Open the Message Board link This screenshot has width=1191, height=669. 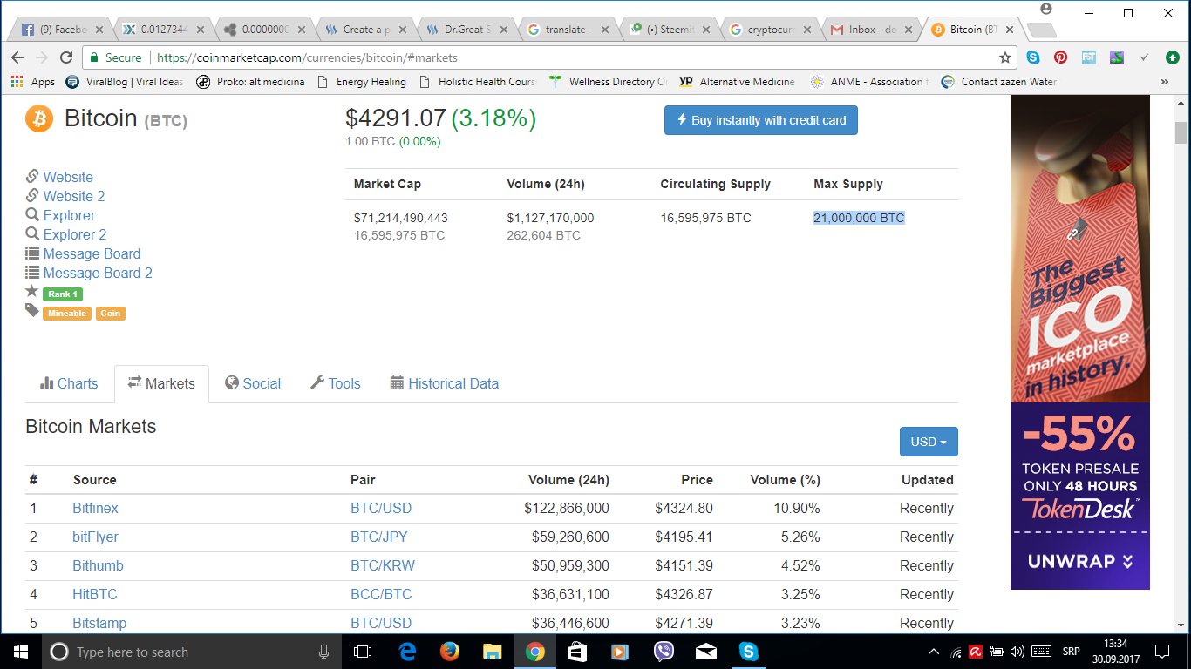pos(92,253)
